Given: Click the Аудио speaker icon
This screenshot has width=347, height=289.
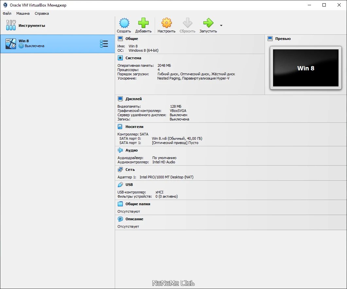Looking at the screenshot, I should click(120, 150).
